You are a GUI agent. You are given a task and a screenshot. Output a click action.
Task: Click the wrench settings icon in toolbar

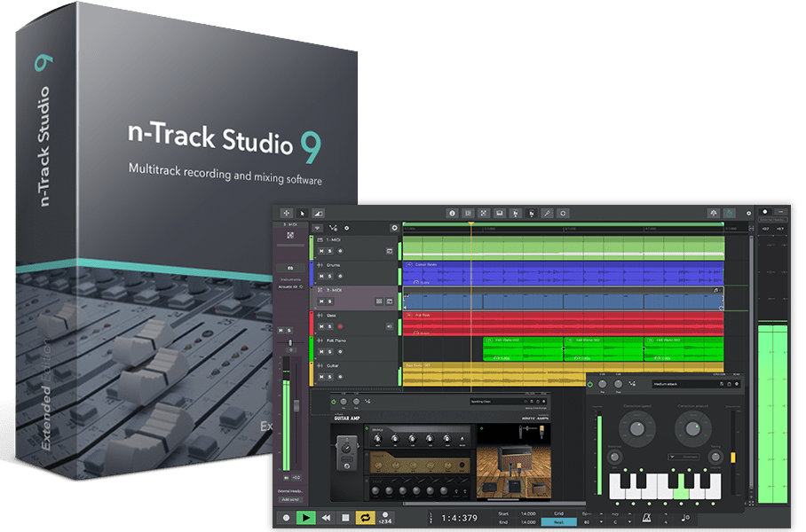coord(547,213)
